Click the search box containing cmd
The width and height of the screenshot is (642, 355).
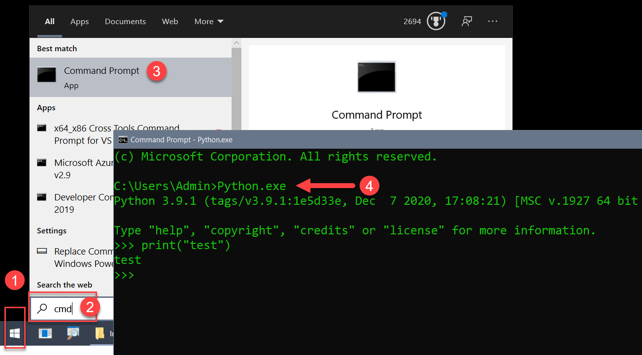point(71,309)
